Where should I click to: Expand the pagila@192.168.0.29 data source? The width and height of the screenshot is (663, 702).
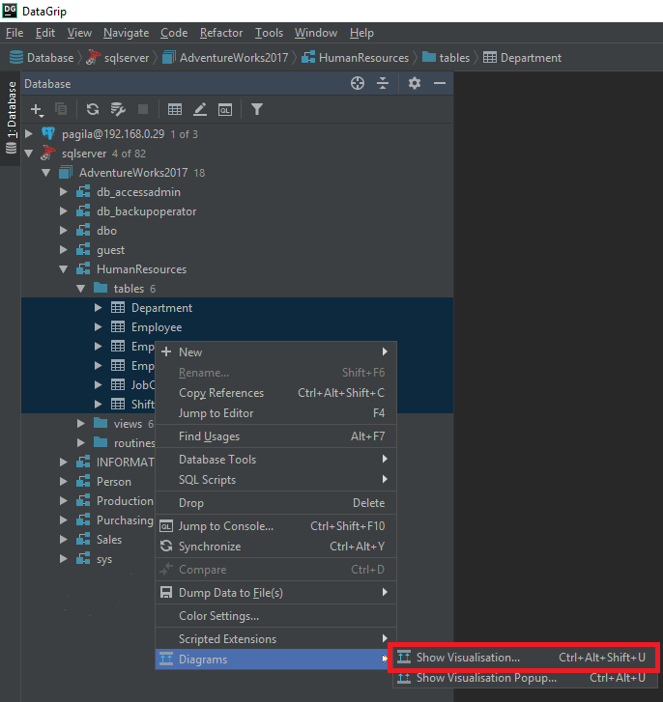[29, 134]
